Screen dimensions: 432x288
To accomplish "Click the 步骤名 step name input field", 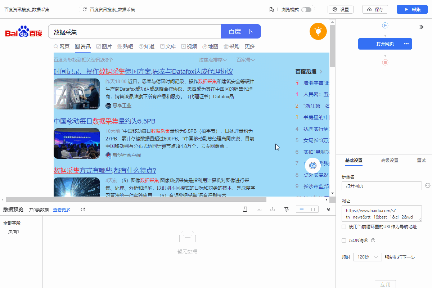I will [x=382, y=186].
